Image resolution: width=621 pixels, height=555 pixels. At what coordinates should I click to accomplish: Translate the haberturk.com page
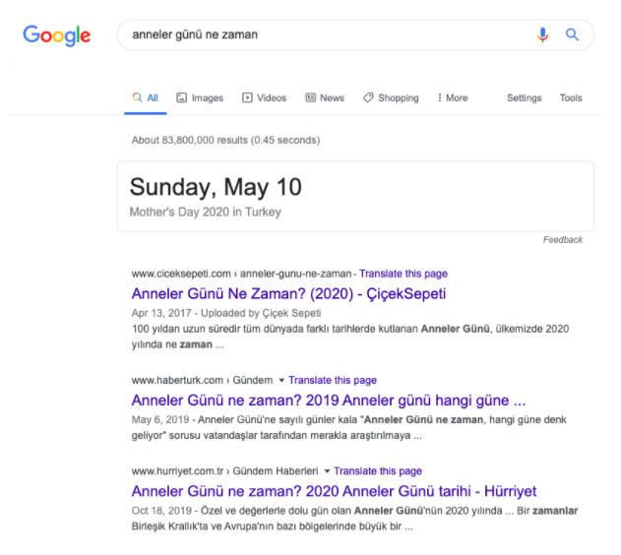pos(333,380)
